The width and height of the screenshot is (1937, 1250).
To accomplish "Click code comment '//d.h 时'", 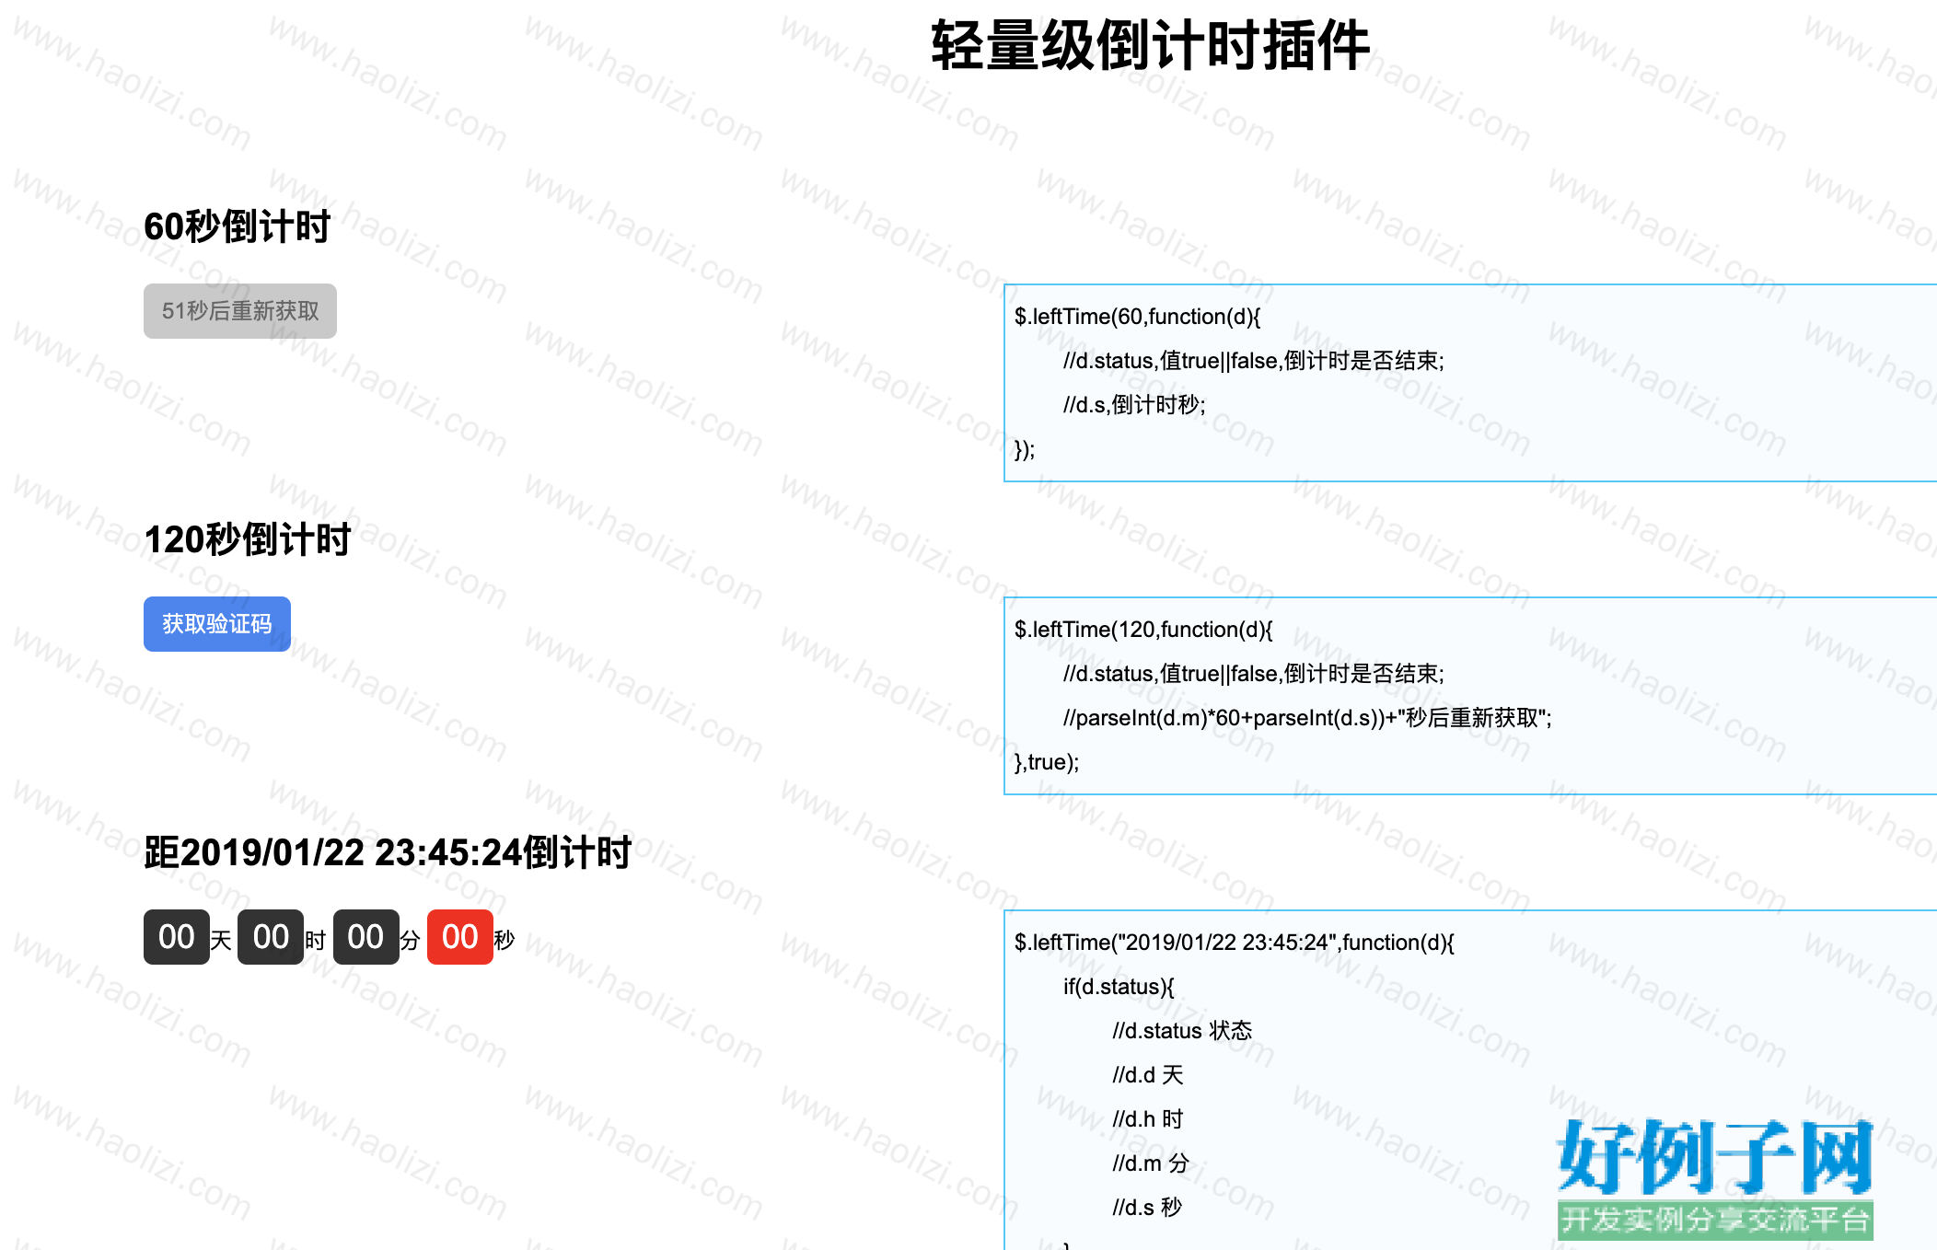I will point(1148,1119).
